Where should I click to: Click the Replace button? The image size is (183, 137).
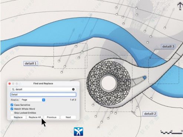[x=18, y=117]
